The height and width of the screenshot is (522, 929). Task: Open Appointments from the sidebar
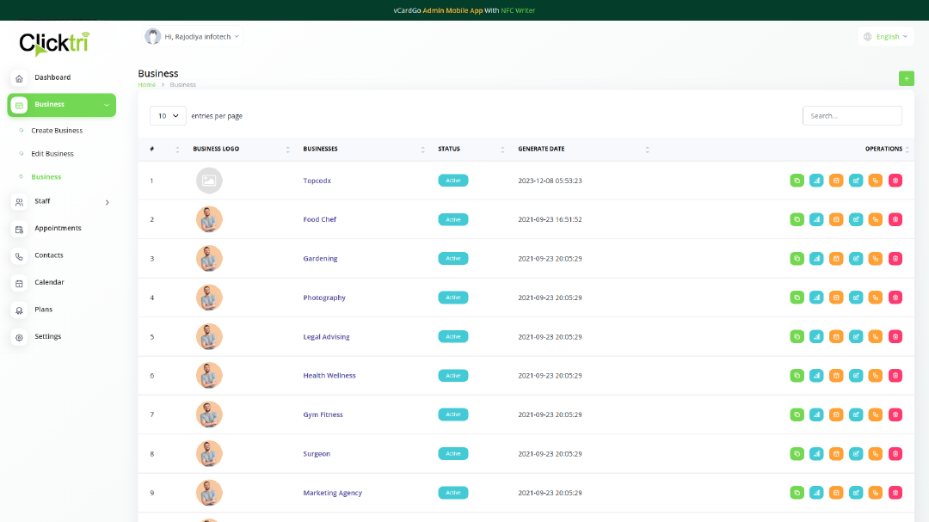[x=58, y=229]
